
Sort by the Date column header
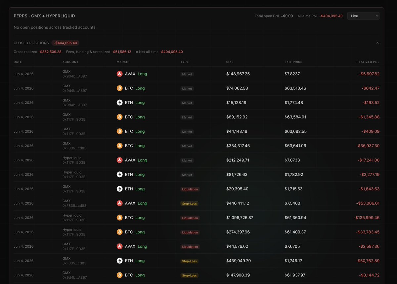pos(18,62)
